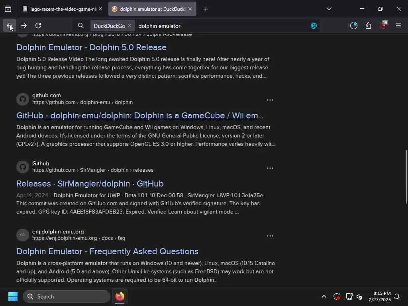The height and width of the screenshot is (306, 408).
Task: Open the notifications bell icon
Action: pyautogui.click(x=397, y=296)
